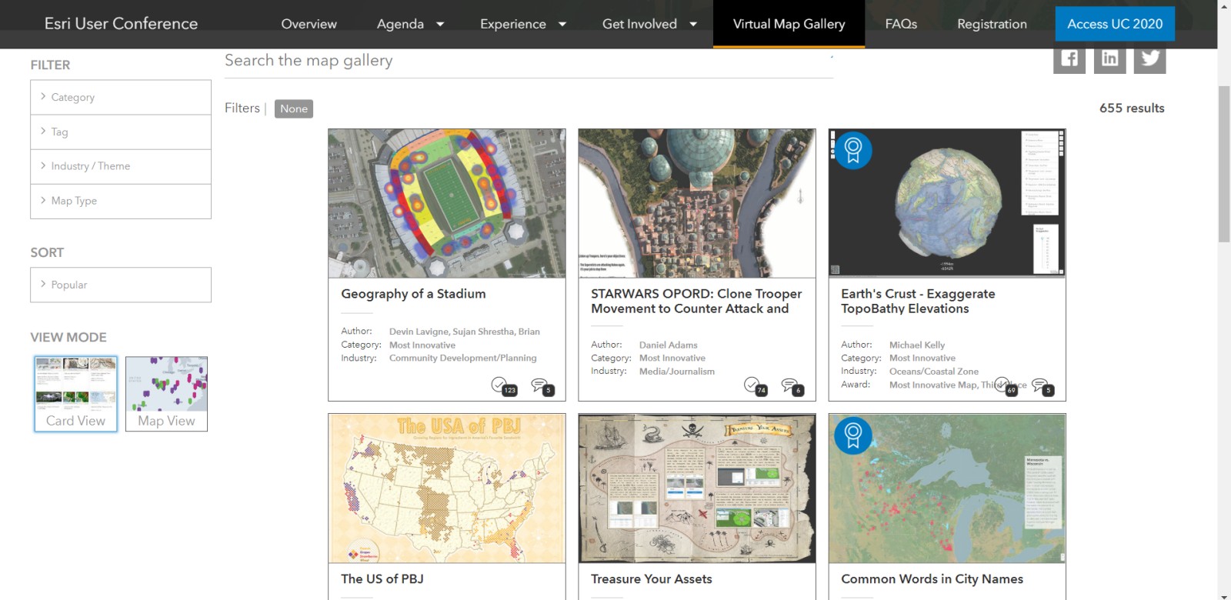Click award ribbon badge on Earth's Crust thumbnail
This screenshot has height=600, width=1231.
pyautogui.click(x=852, y=150)
